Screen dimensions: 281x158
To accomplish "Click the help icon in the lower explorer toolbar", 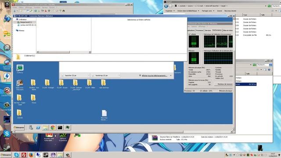I will (x=269, y=69).
